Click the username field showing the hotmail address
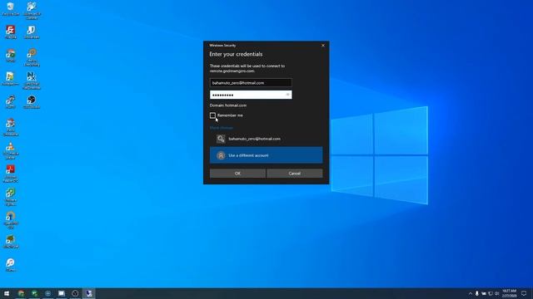The image size is (533, 299). (251, 83)
